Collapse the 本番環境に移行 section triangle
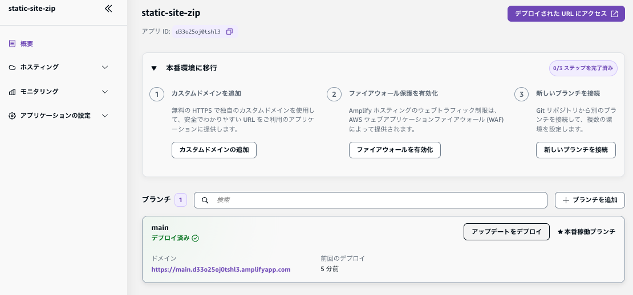633x295 pixels. [x=154, y=68]
